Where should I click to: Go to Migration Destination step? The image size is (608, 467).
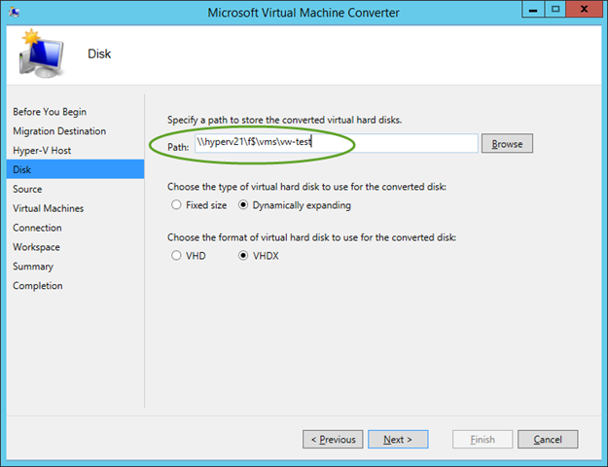pos(59,131)
